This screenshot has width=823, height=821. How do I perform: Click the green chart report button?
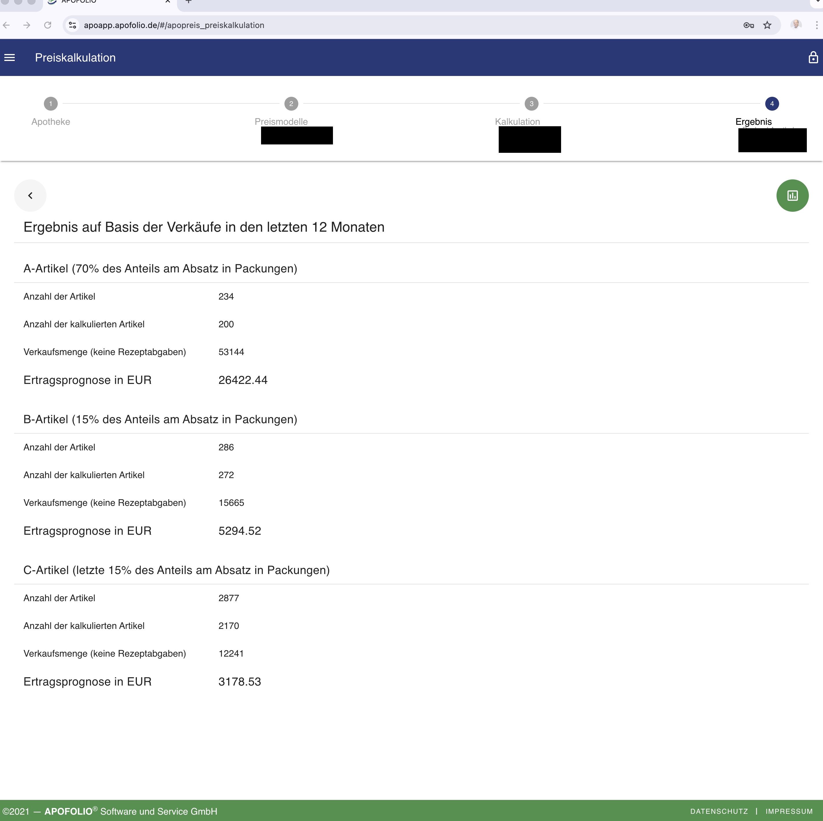792,196
